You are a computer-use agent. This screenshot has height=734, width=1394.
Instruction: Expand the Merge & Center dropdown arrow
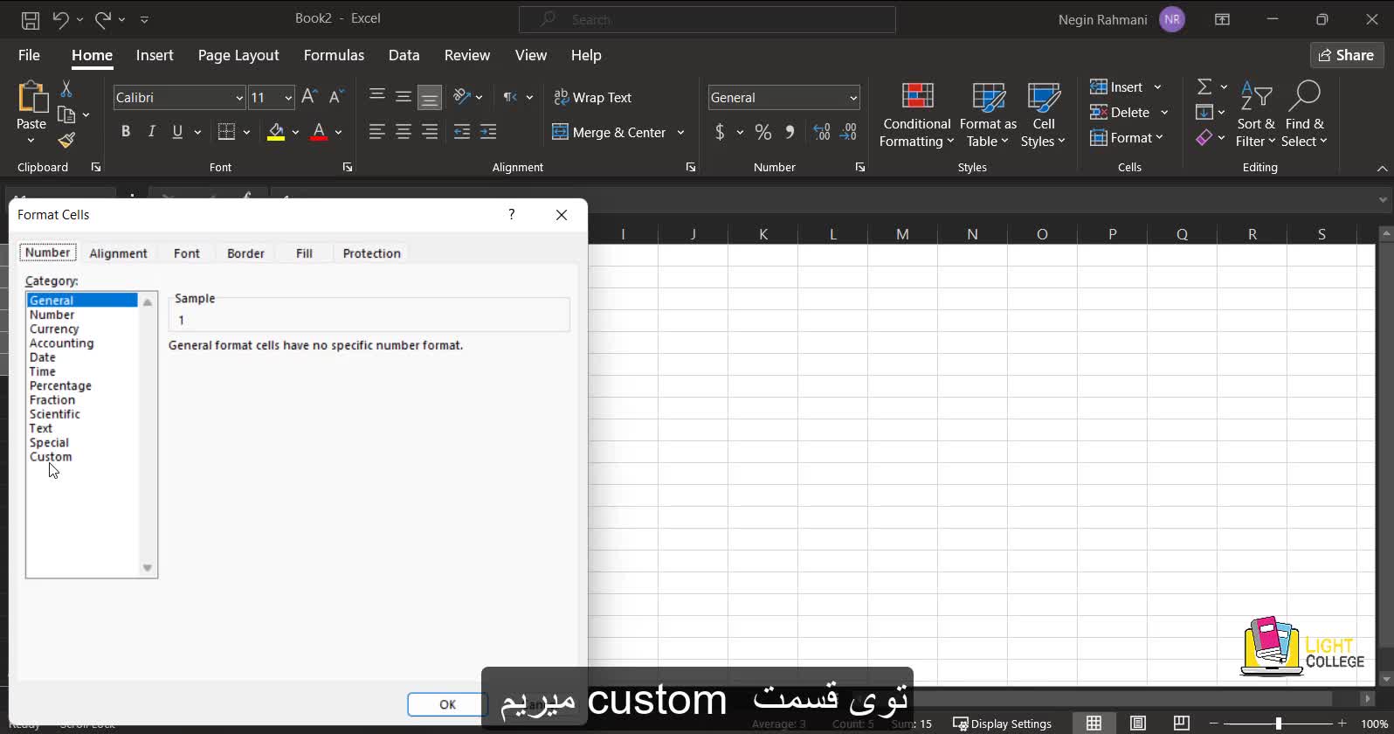click(x=680, y=133)
